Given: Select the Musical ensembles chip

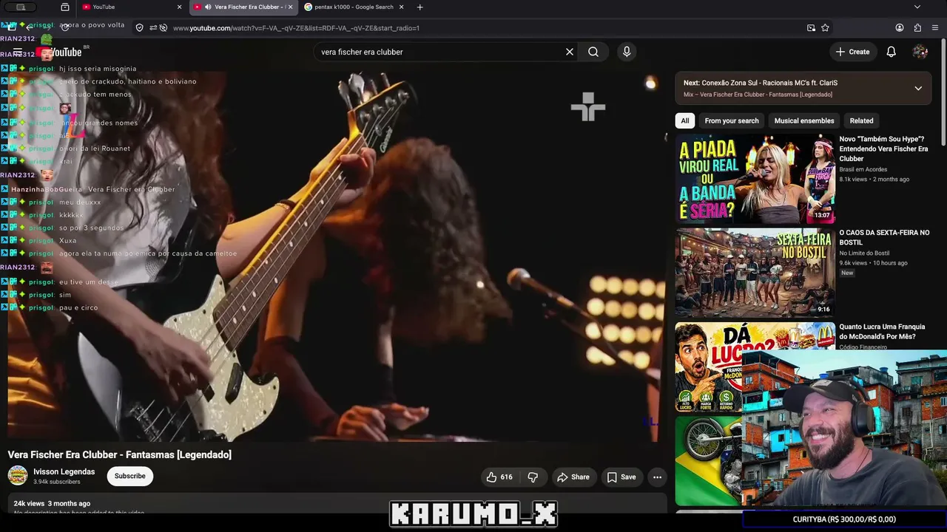Looking at the screenshot, I should pos(804,121).
